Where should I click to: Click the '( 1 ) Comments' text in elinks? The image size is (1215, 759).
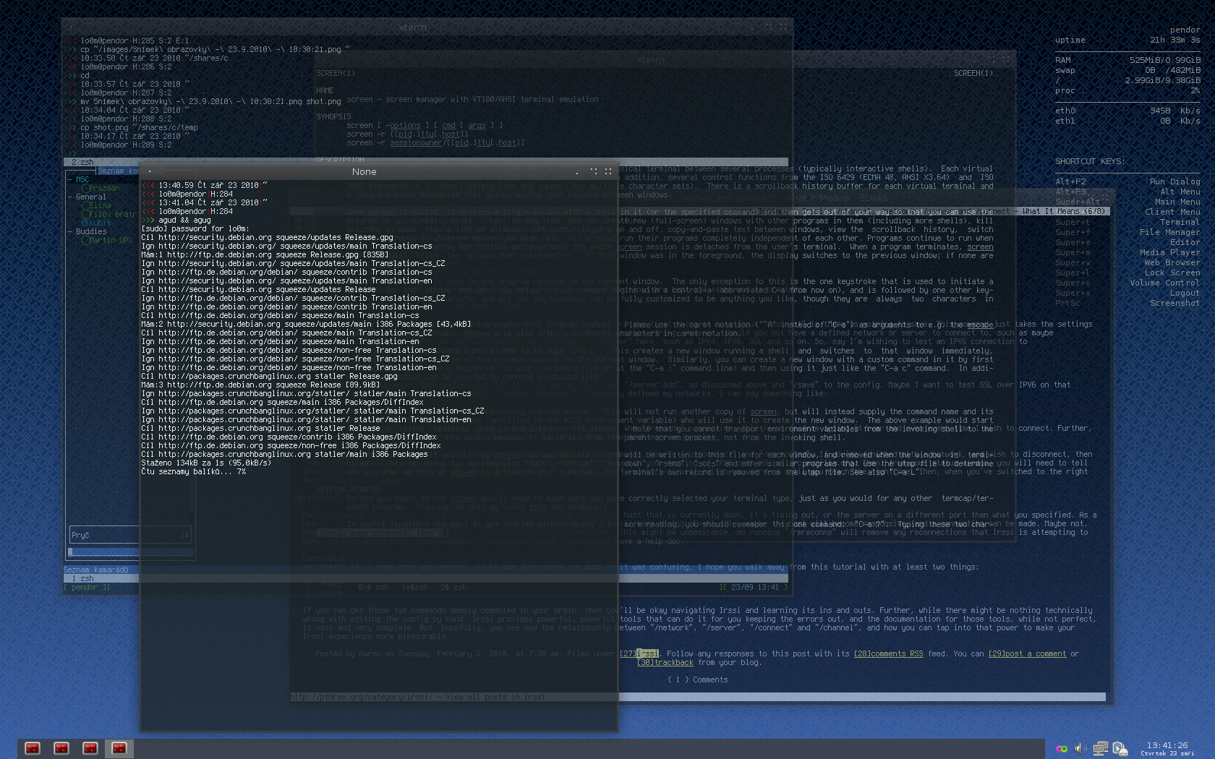click(x=697, y=679)
